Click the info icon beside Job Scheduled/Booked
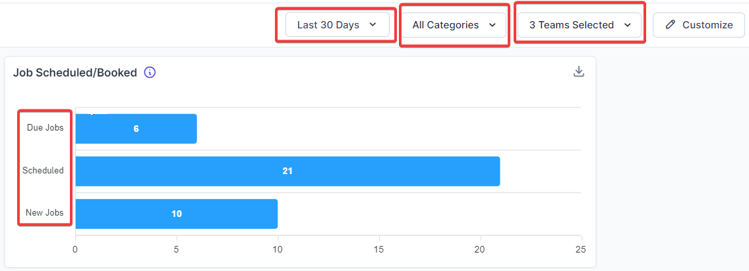The height and width of the screenshot is (271, 749). (x=150, y=73)
